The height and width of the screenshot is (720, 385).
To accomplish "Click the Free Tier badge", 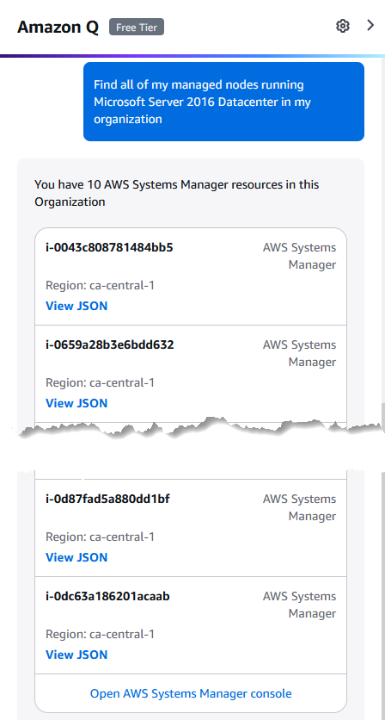I will click(137, 27).
